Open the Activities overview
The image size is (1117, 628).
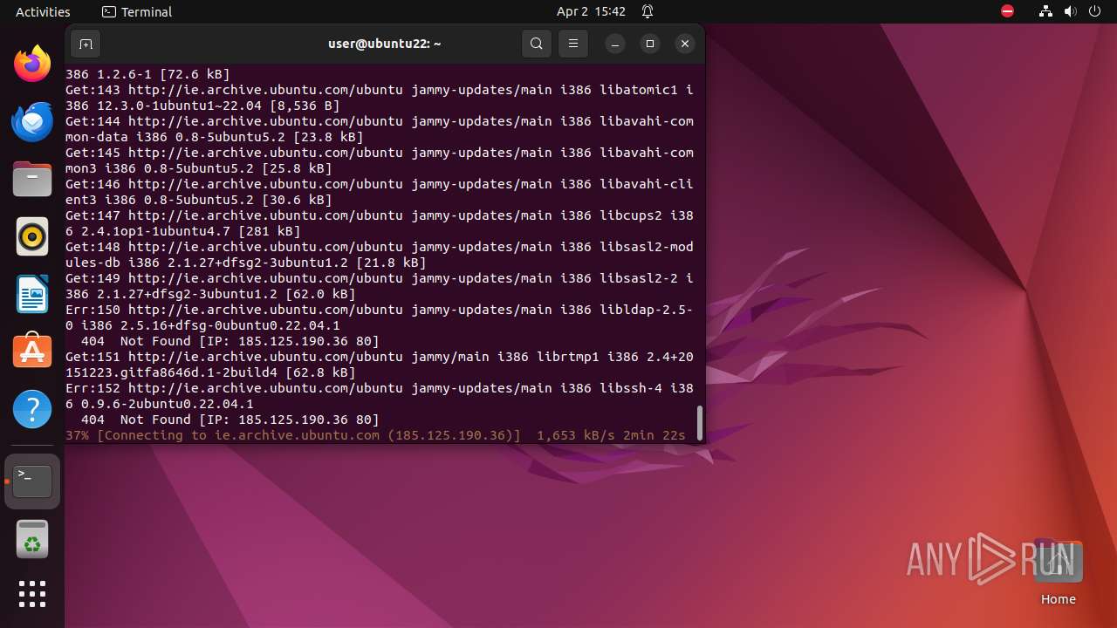pos(43,11)
